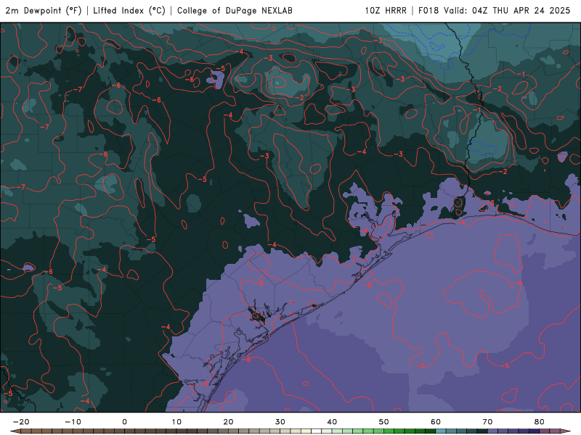
Task: Click the "College of DuPage NEXLAB" label
Action: point(235,11)
